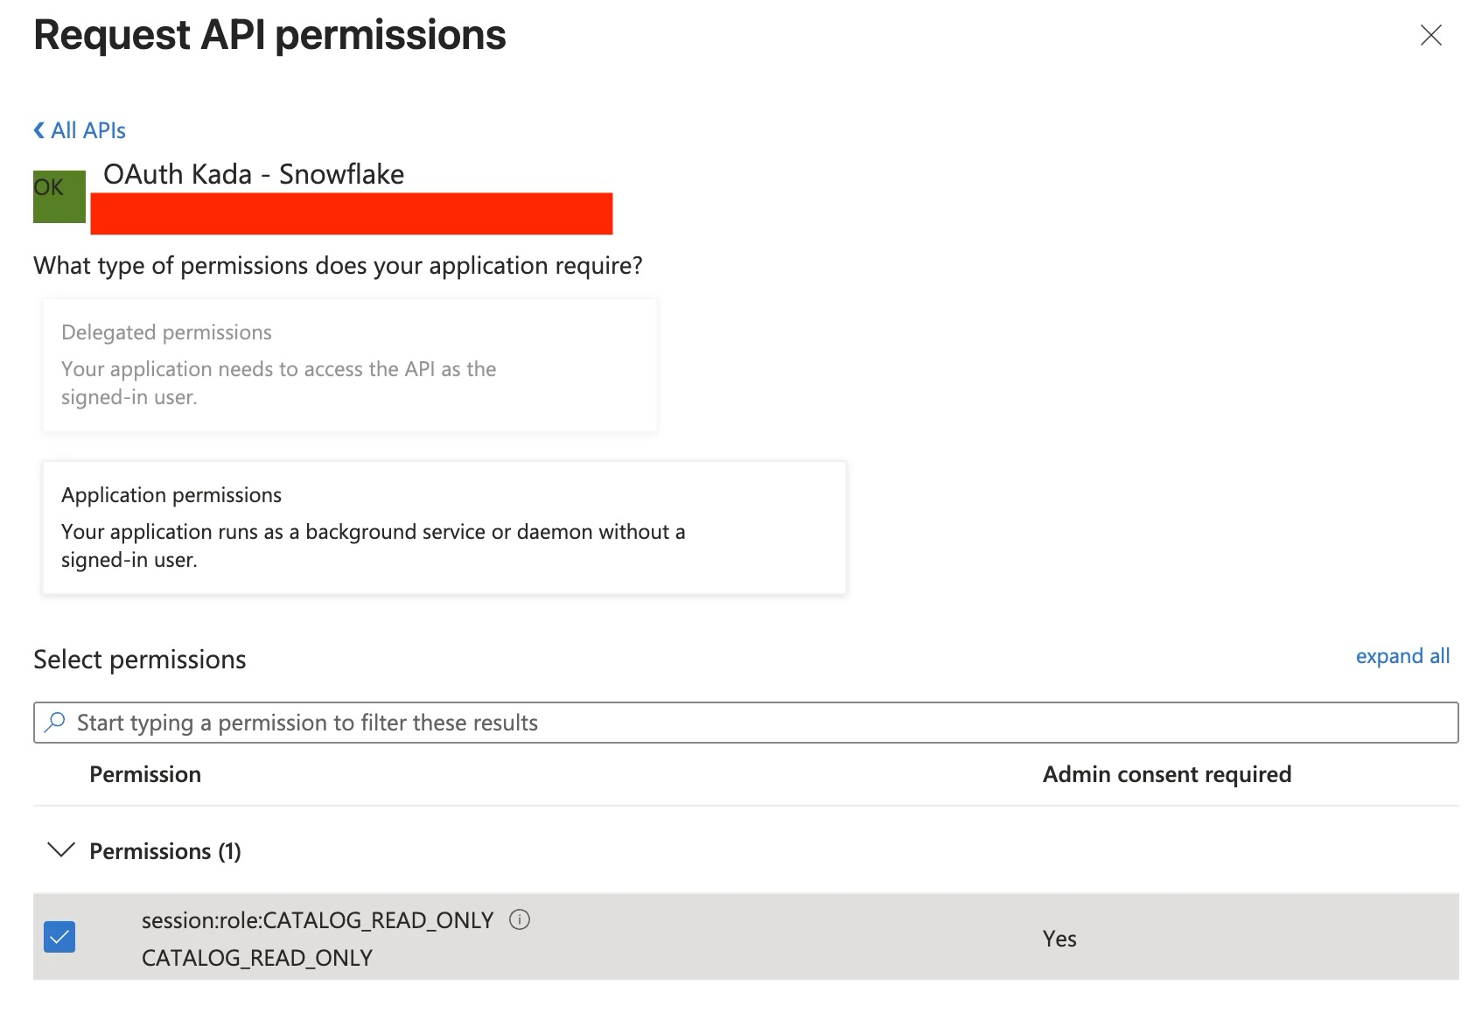This screenshot has height=1020, width=1468.
Task: Close the Request API permissions panel
Action: (1430, 35)
